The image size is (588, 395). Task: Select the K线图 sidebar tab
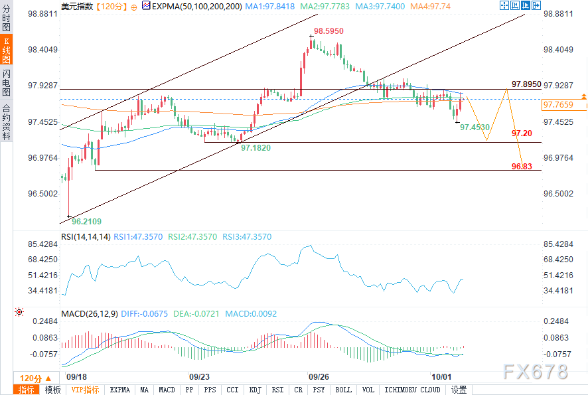[6, 52]
